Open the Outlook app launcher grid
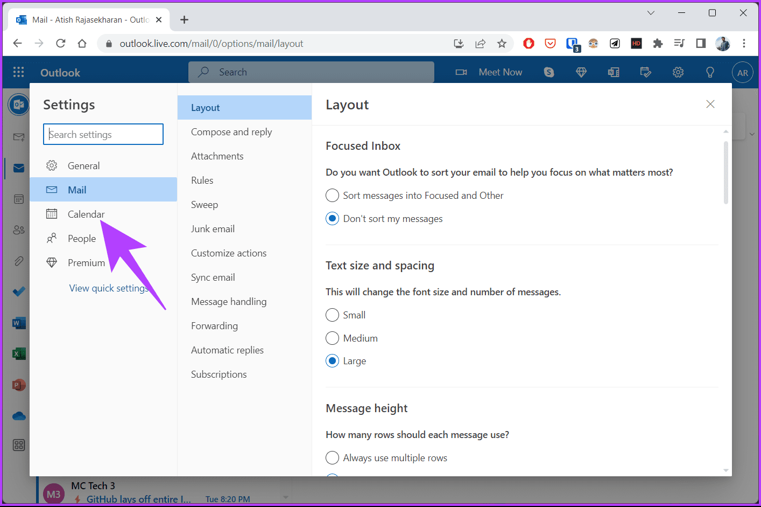Viewport: 761px width, 507px height. pos(18,72)
